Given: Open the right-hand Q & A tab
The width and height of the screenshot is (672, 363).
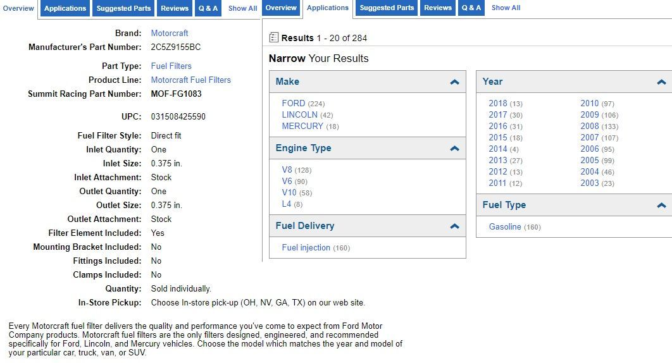Looking at the screenshot, I should pyautogui.click(x=471, y=8).
